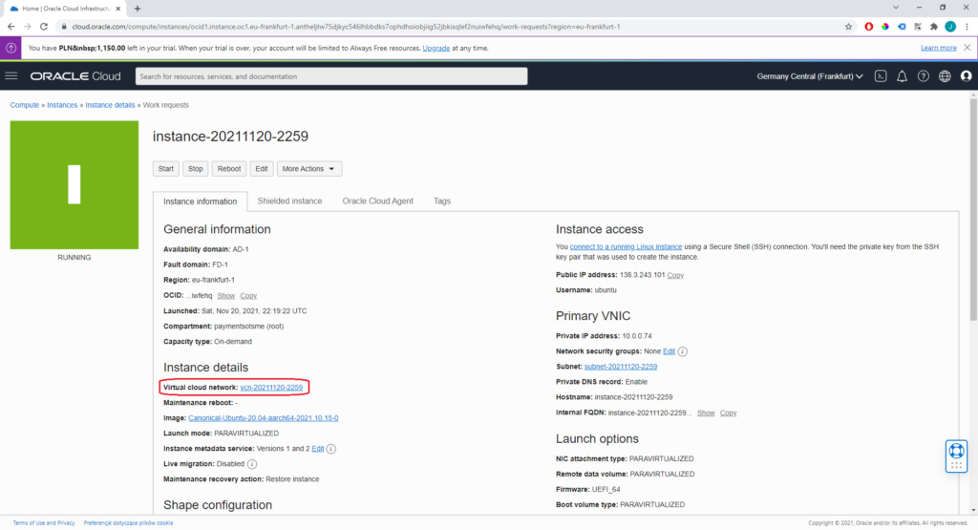This screenshot has height=530, width=978.
Task: Click the info icon next to Instance metadata service
Action: tap(331, 449)
